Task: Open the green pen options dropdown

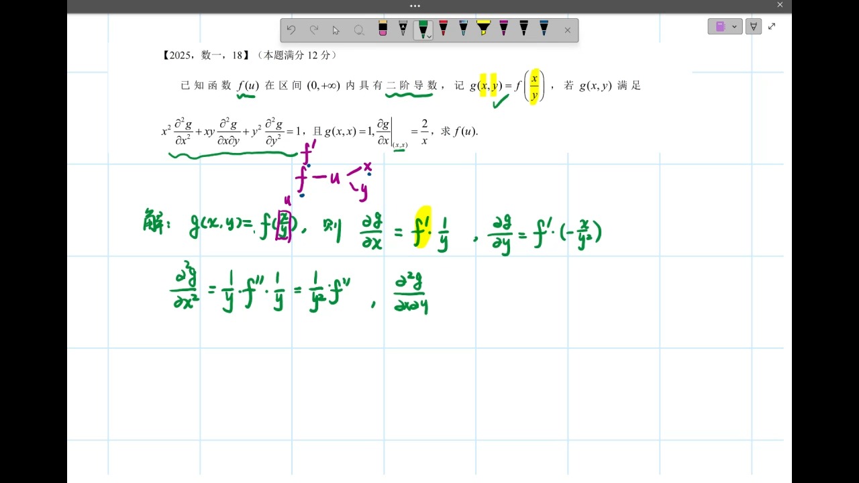Action: 428,37
